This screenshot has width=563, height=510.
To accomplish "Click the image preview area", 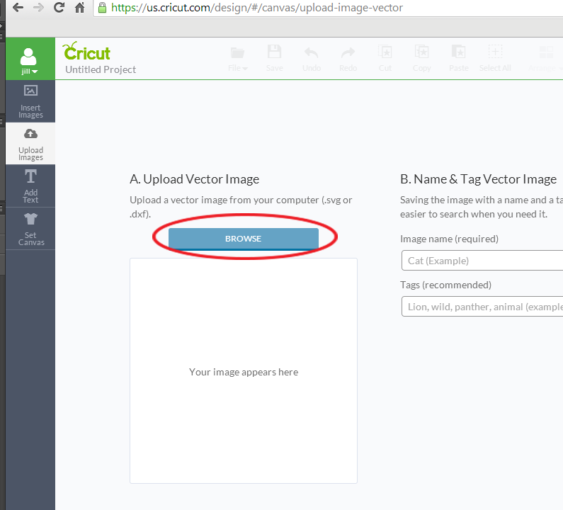I will pyautogui.click(x=244, y=370).
